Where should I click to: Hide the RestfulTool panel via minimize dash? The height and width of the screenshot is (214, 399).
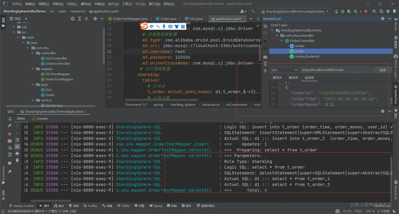pos(389,19)
